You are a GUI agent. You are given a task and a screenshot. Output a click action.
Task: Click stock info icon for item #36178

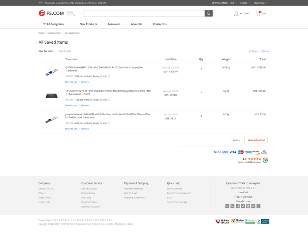tap(109, 123)
